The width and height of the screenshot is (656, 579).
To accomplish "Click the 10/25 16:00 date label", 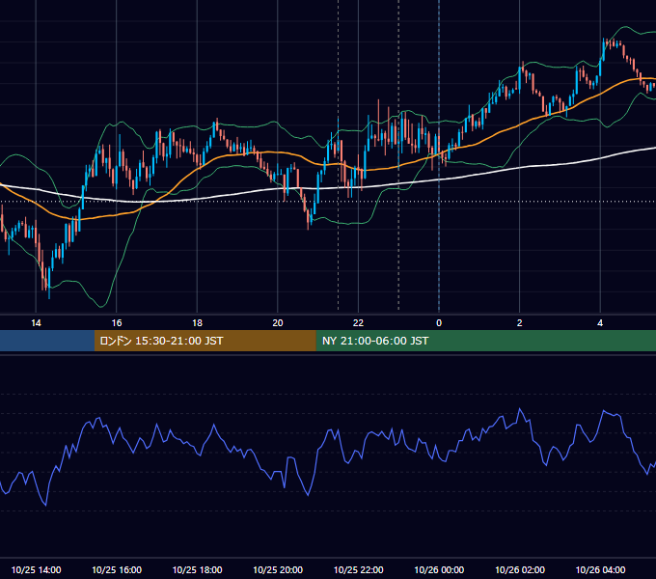I will pos(117,569).
